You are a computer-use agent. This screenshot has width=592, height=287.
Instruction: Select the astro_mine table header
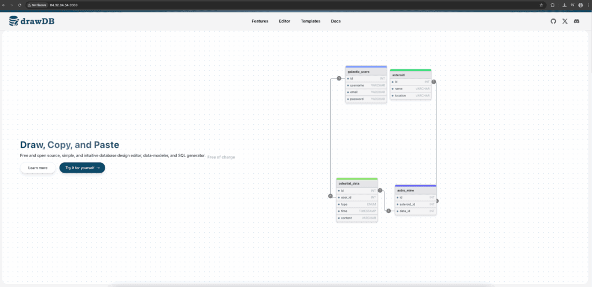[416, 191]
